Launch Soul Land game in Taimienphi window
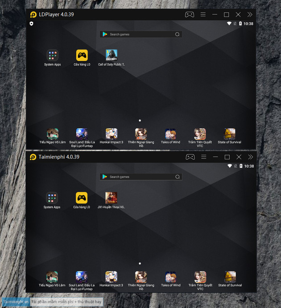This screenshot has width=281, height=308. tap(82, 281)
